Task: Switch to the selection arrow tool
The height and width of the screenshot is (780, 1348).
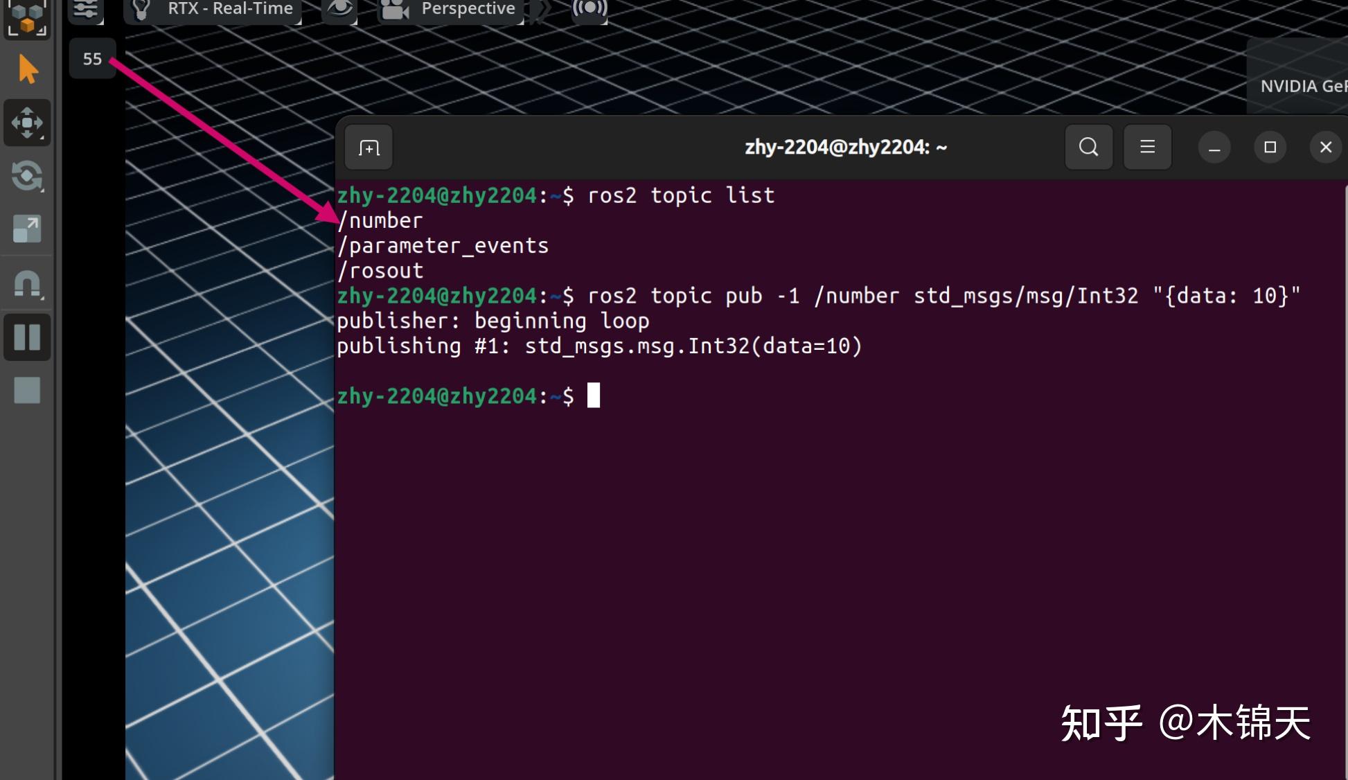Action: tap(28, 69)
